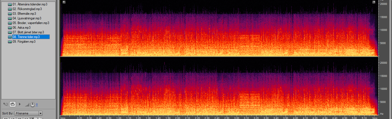The image size is (392, 119).
Task: Click the preview volume knob
Action: click(x=32, y=105)
